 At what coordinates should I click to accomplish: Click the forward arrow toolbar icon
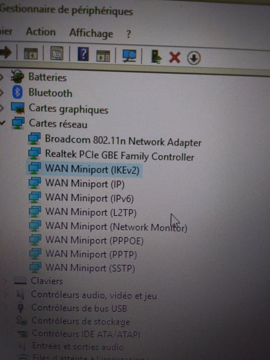(x=5, y=52)
